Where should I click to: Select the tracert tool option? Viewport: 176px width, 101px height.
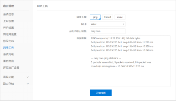(x=107, y=17)
